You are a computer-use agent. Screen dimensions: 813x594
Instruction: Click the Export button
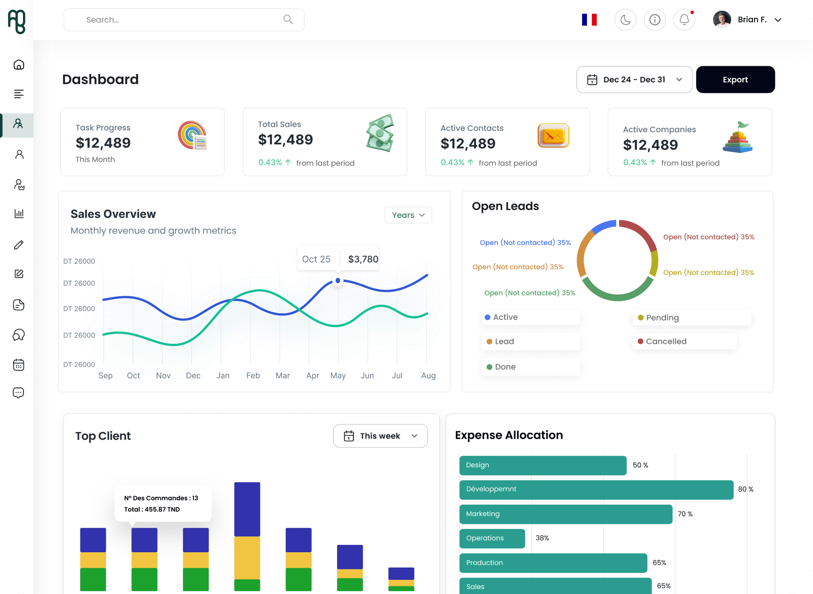click(735, 80)
